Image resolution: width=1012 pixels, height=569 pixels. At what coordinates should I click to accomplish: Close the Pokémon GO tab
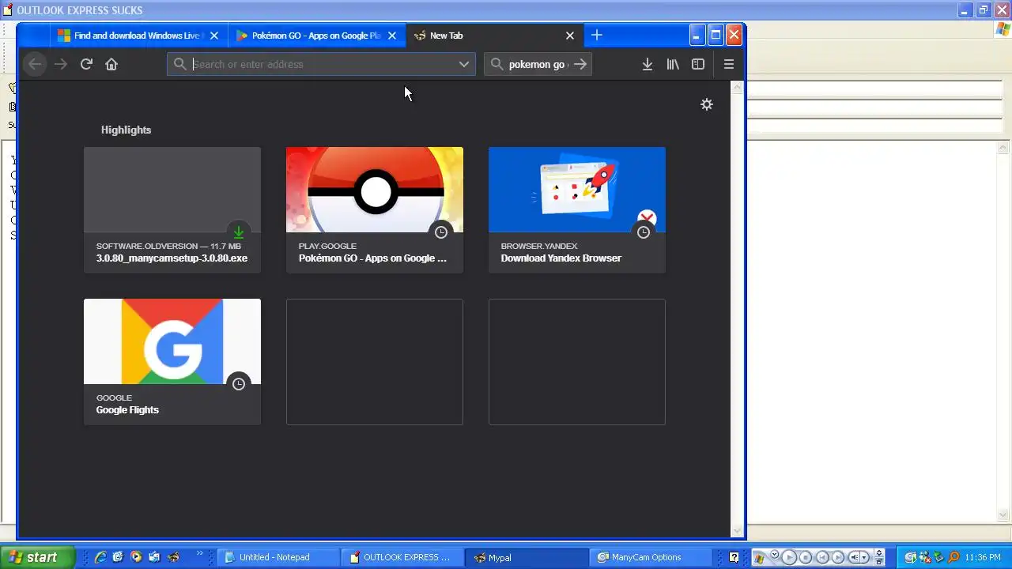coord(392,36)
